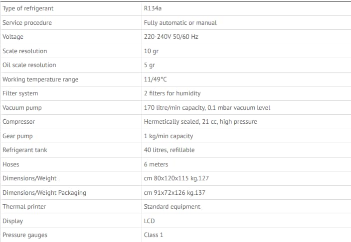Click the '6 meters' hoses value
The width and height of the screenshot is (351, 242).
(156, 164)
